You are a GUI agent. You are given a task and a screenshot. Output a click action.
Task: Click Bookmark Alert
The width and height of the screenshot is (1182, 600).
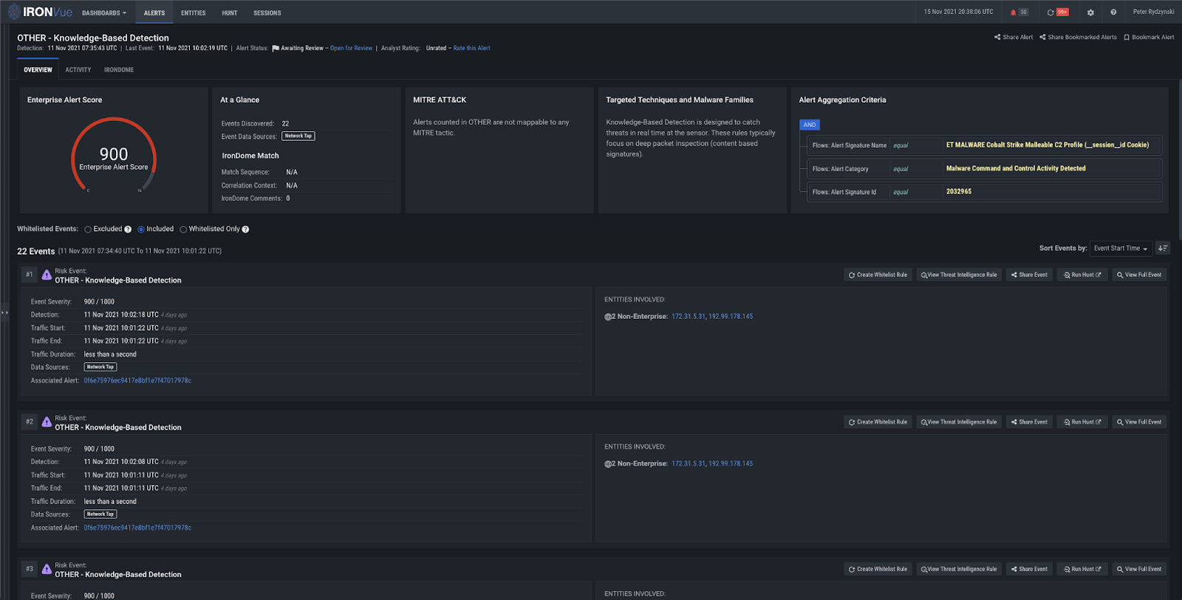pyautogui.click(x=1149, y=37)
